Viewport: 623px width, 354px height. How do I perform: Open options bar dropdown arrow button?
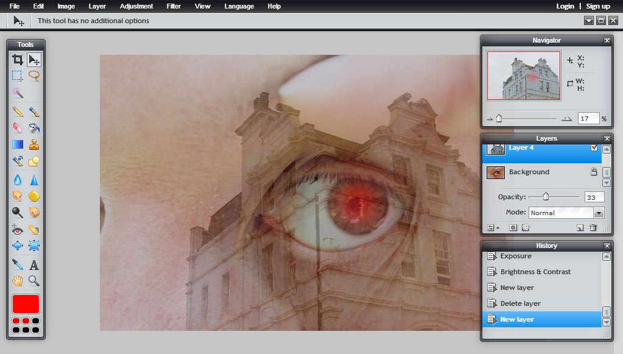[589, 21]
